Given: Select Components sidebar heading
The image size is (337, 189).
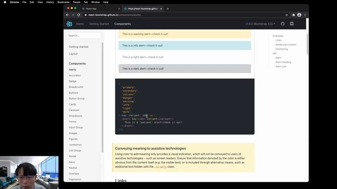Looking at the screenshot, I should coord(77,64).
